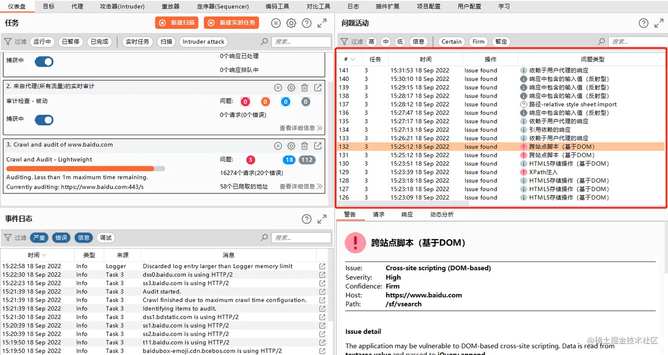
Task: Sort event log by the 时间 column arrow
Action: [x=44, y=255]
